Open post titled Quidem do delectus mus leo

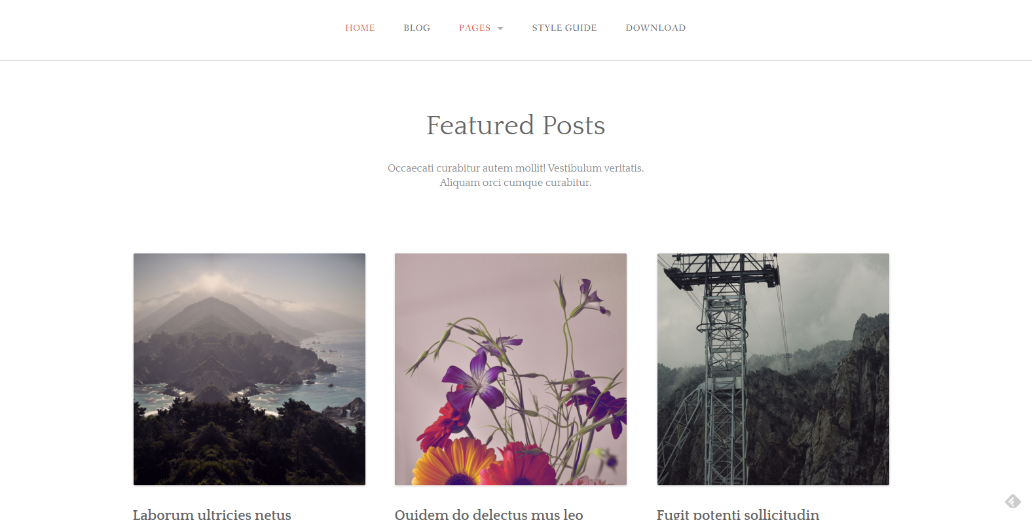point(488,514)
